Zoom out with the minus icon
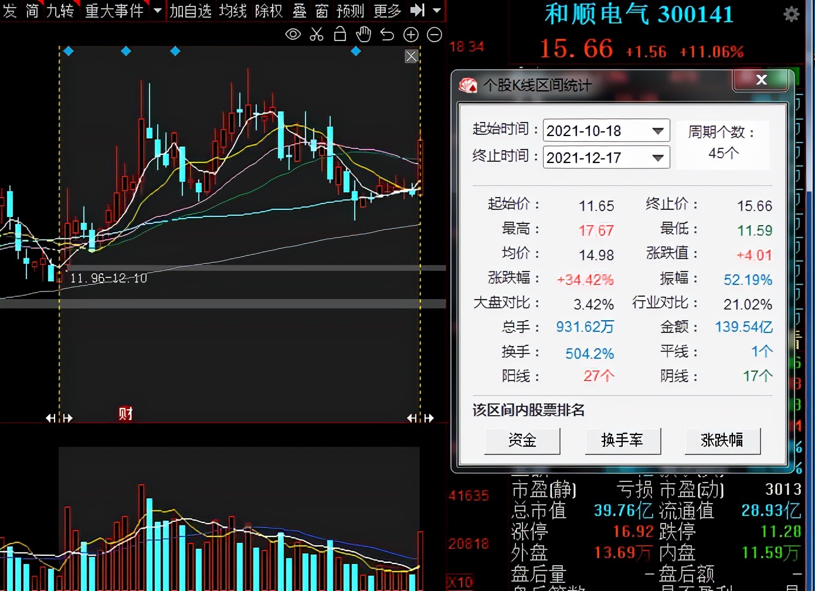 click(434, 35)
